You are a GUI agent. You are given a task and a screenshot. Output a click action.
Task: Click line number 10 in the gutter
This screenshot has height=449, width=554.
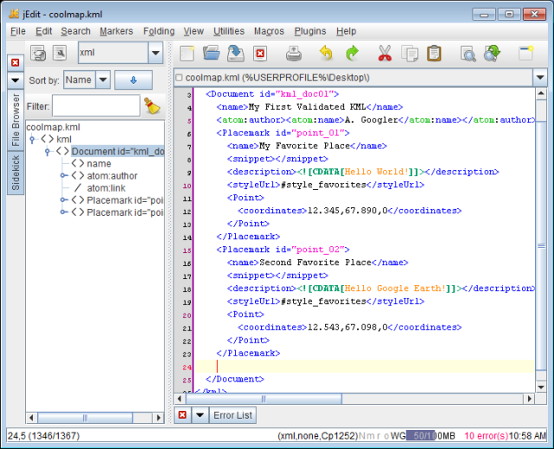click(187, 185)
